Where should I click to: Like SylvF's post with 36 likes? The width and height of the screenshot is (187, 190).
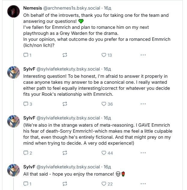(104, 104)
